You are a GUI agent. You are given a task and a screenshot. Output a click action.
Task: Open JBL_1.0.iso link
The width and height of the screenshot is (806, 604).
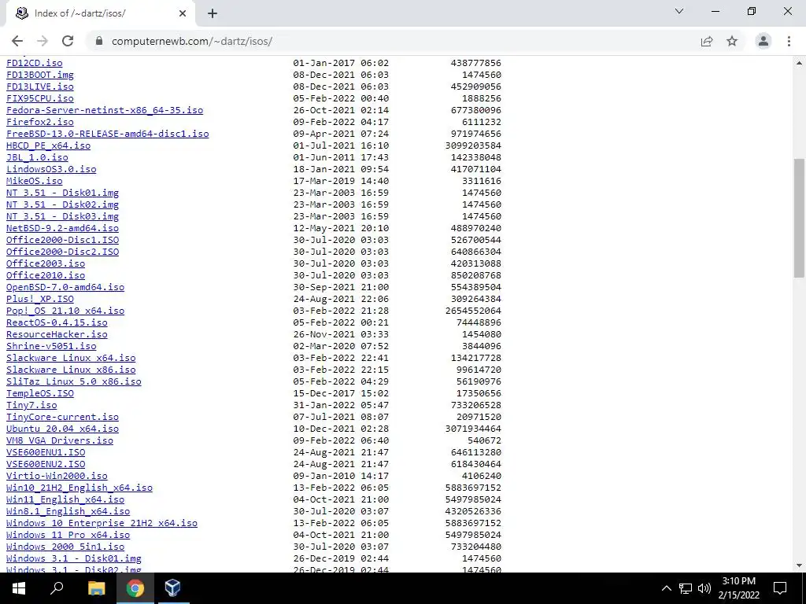click(37, 157)
